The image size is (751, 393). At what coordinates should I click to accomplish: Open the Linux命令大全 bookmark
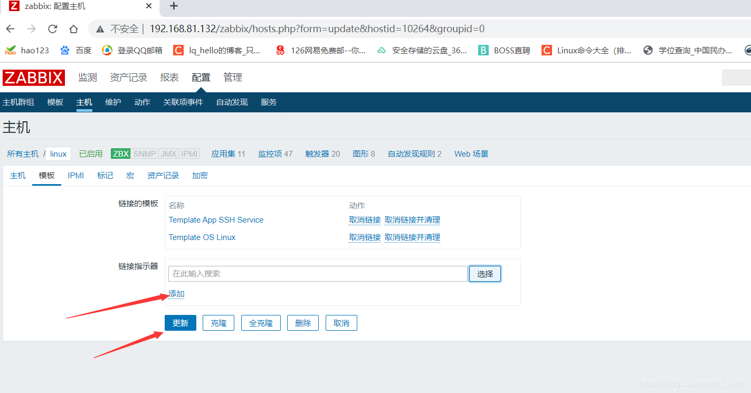(586, 50)
